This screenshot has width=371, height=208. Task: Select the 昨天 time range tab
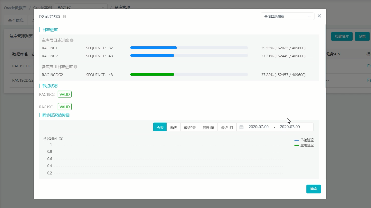coord(174,127)
